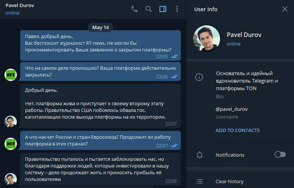Open Pavel Durov's large profile photo

click(x=207, y=38)
